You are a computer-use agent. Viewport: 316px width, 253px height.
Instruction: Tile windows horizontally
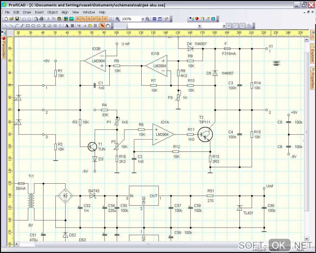pyautogui.click(x=154, y=19)
